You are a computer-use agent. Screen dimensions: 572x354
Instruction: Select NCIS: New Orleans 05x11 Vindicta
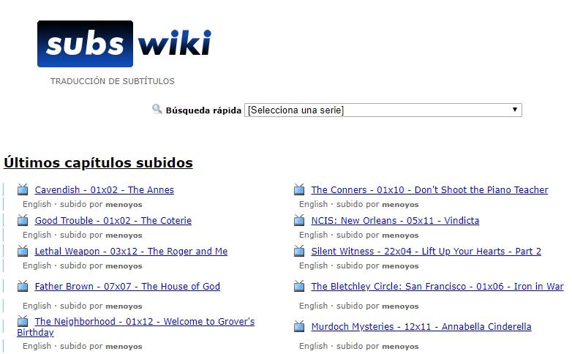point(395,221)
